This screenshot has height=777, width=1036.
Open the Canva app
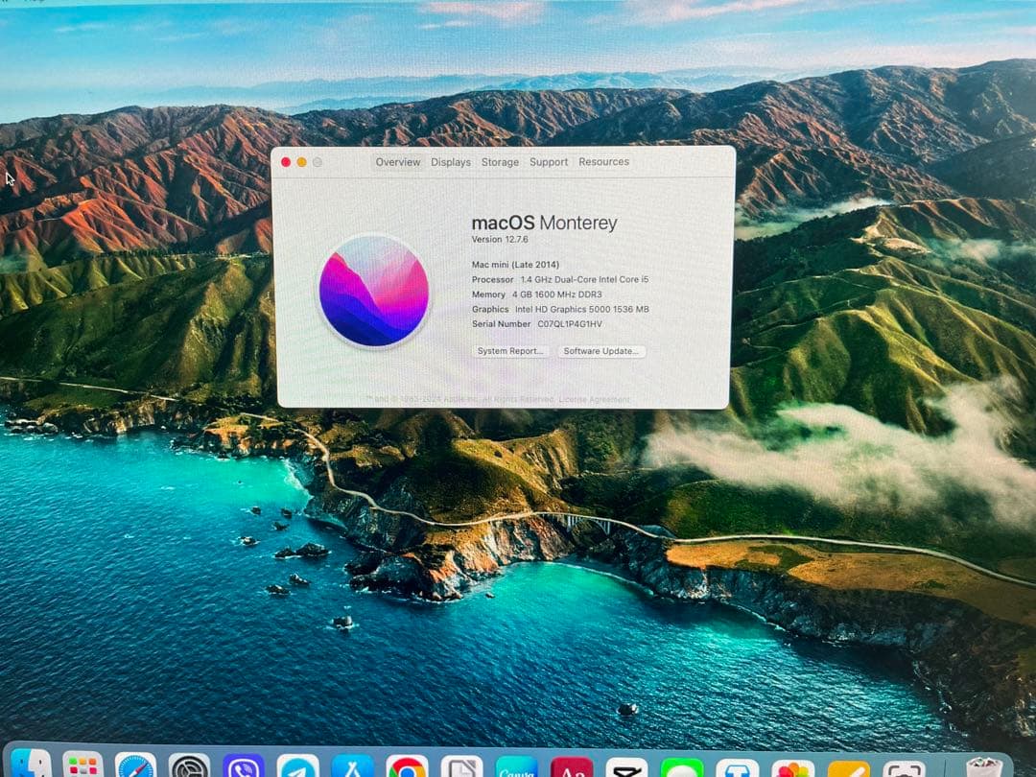pyautogui.click(x=518, y=767)
